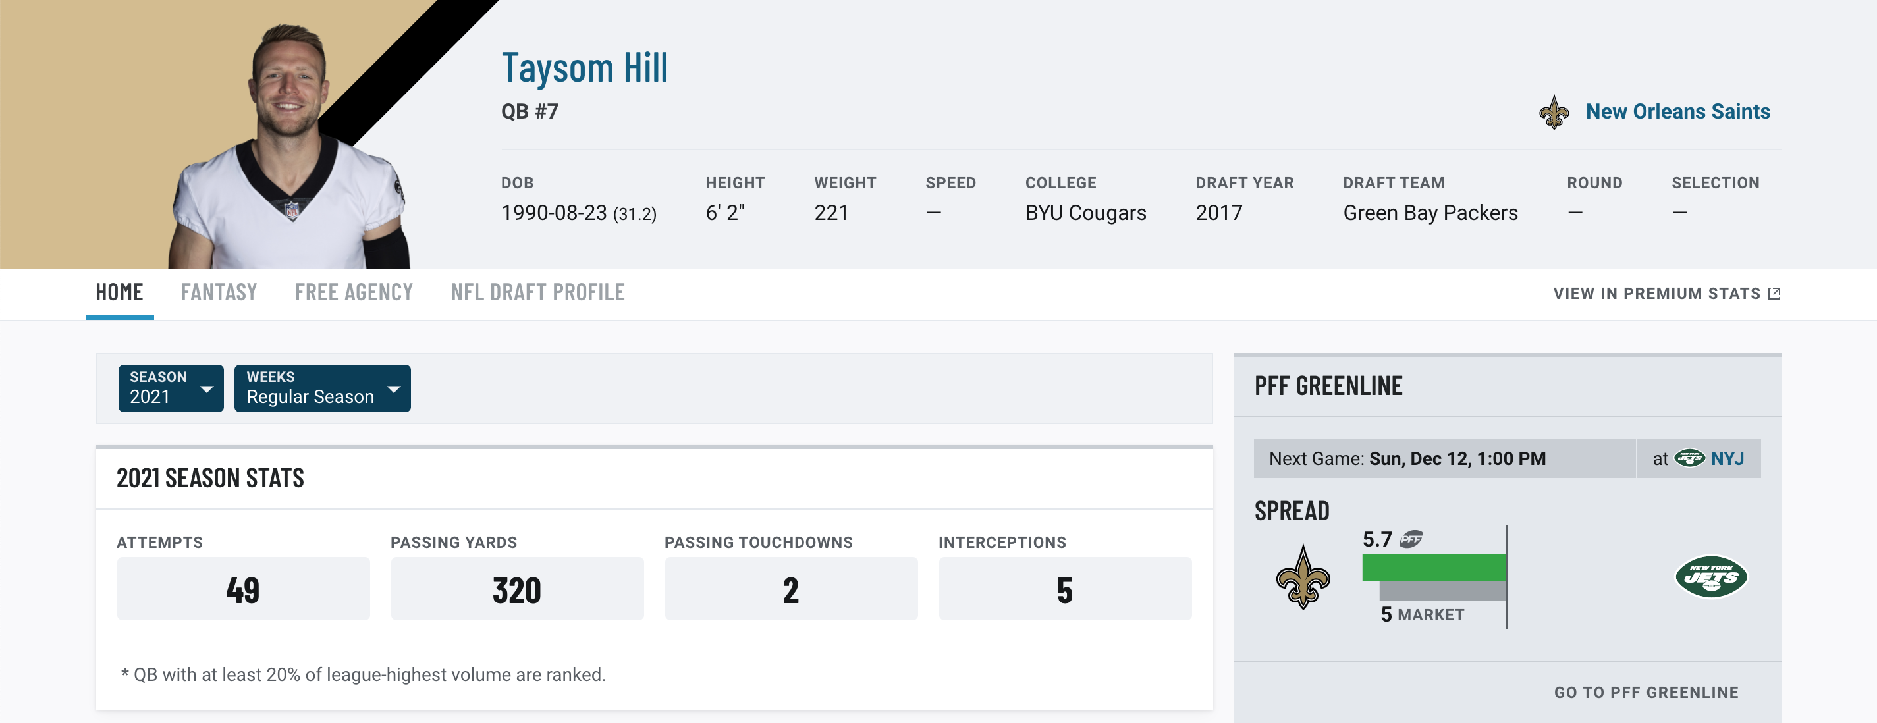Click the PFF football icon beside 5.7

click(x=1411, y=539)
